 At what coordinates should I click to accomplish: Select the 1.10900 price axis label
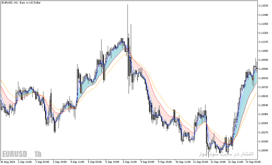click(x=263, y=69)
